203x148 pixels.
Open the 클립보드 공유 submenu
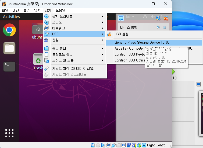coord(75,54)
